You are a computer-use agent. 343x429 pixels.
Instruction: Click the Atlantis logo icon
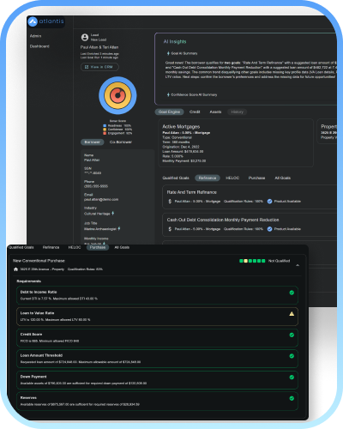[x=33, y=21]
